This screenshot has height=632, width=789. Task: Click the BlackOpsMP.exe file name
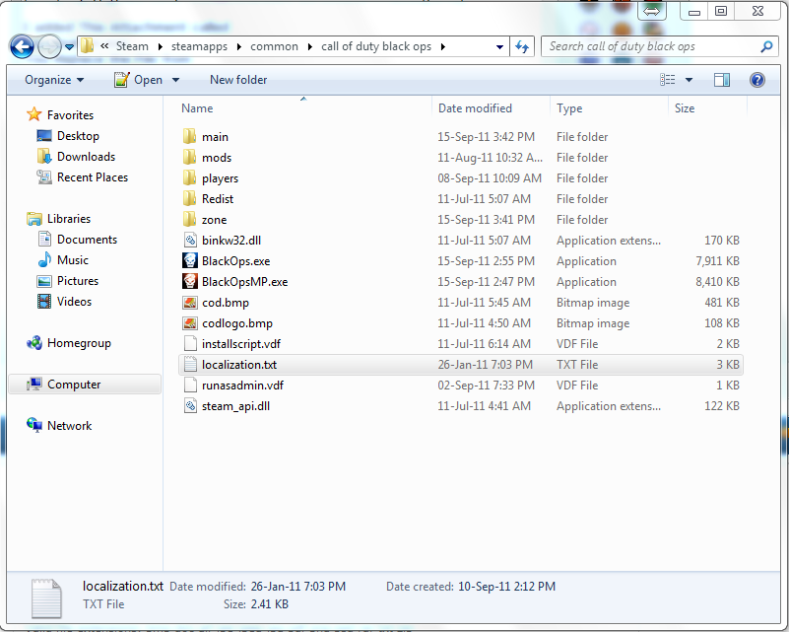244,282
